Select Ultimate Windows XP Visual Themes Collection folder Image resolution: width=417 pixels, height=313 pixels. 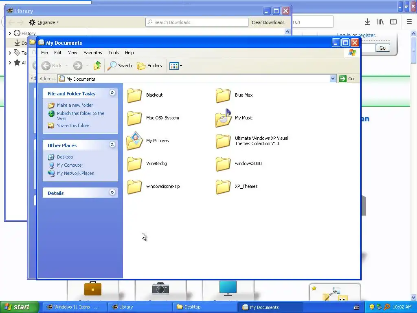point(252,141)
